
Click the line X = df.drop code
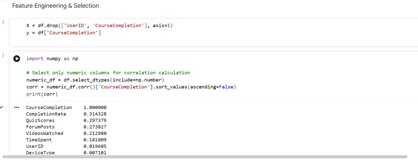99,25
